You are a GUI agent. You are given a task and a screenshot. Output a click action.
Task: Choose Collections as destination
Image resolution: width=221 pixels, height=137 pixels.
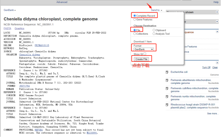point(135,34)
